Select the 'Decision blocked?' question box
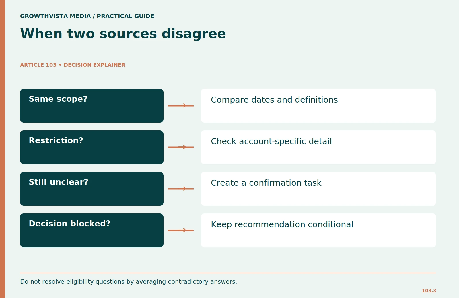Viewport: 459px width, 298px height. point(92,230)
